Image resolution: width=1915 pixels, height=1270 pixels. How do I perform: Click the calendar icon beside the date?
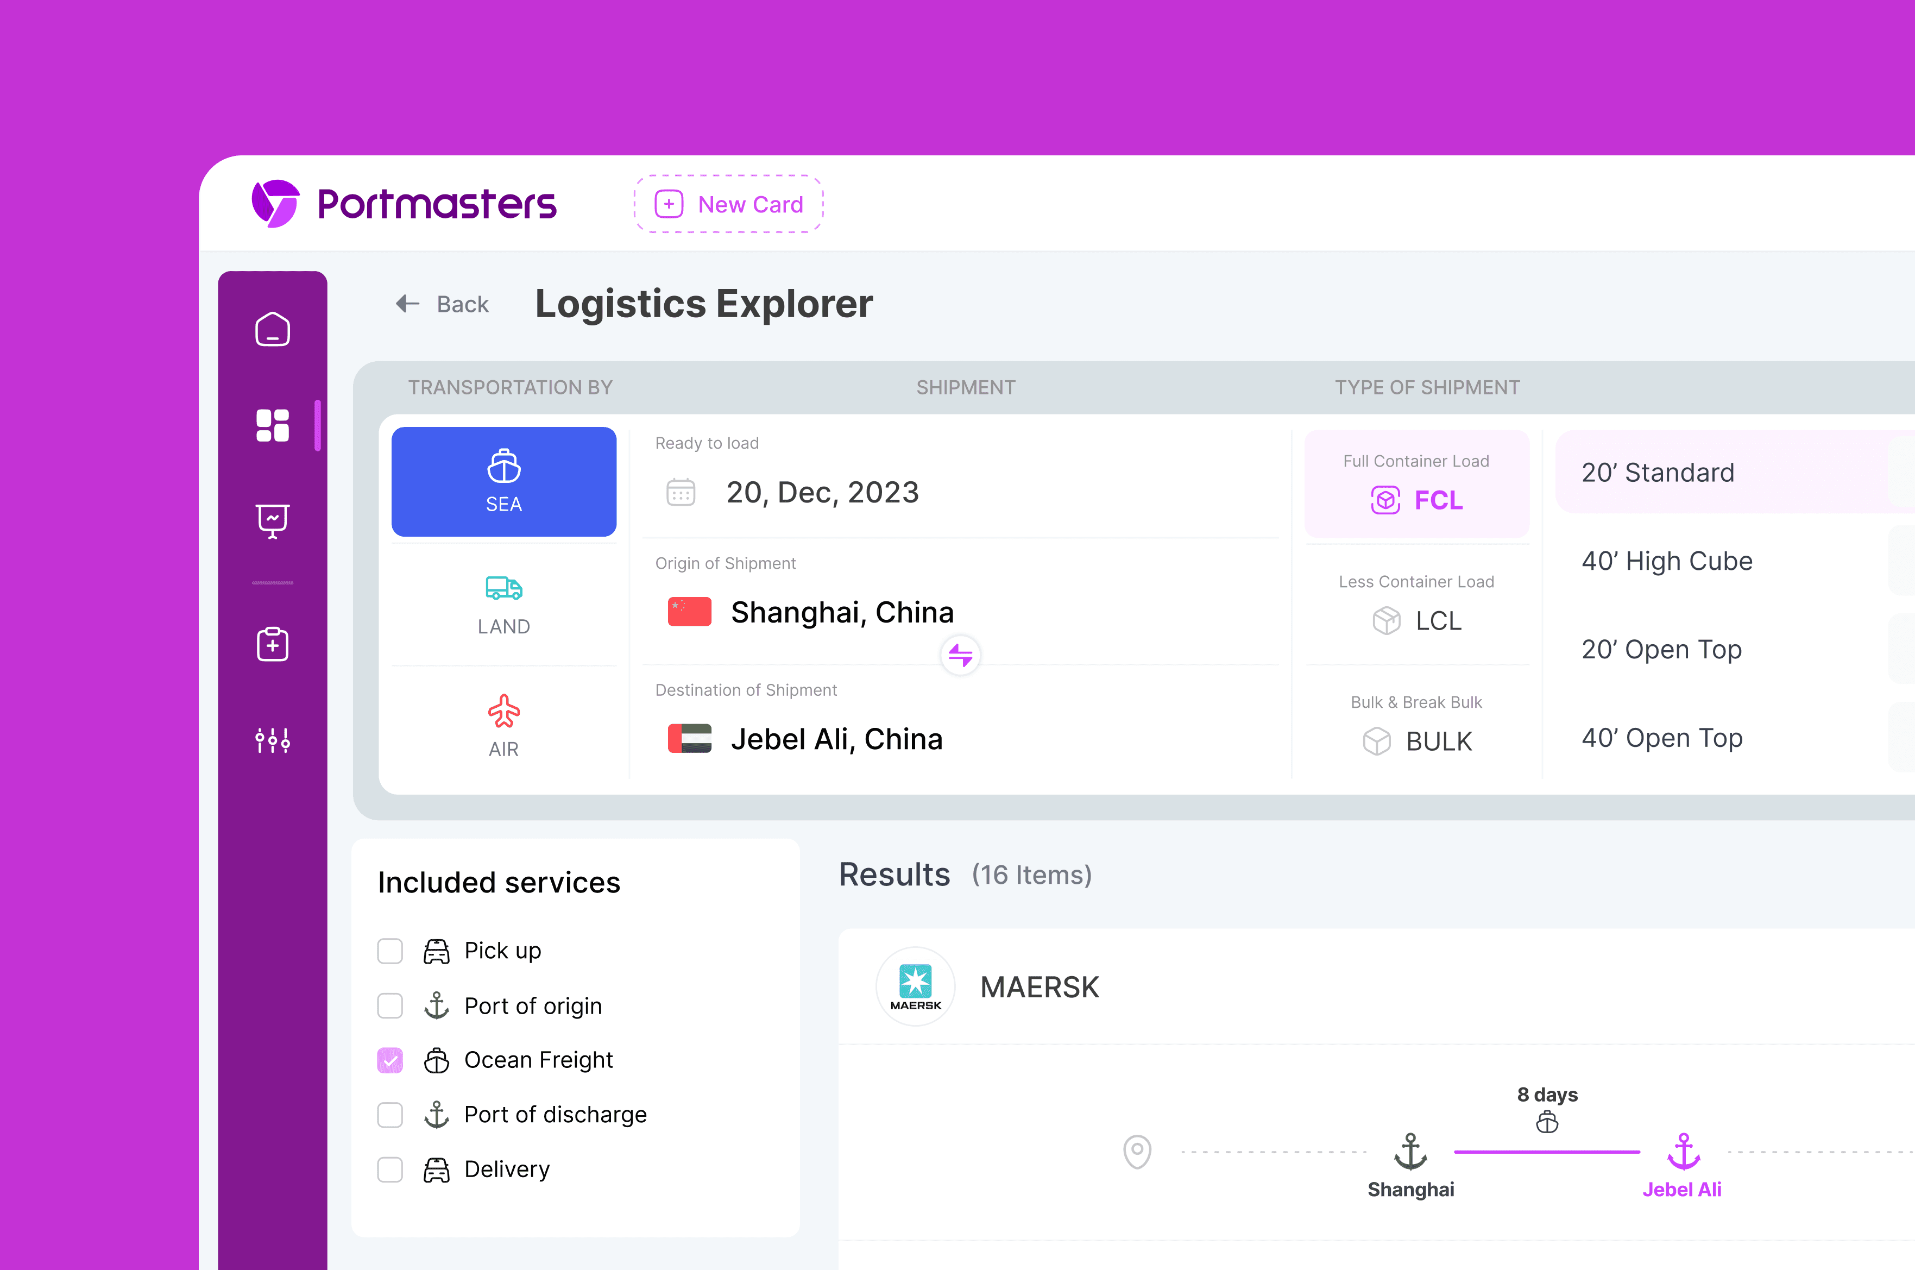pos(680,492)
